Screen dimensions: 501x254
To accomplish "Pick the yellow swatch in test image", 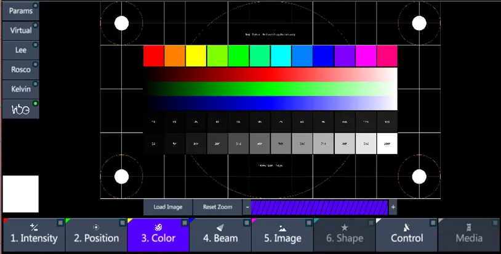I will [x=196, y=56].
